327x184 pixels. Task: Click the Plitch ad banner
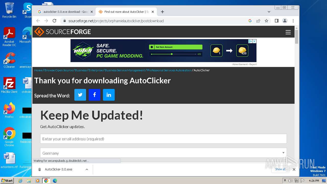coord(163,51)
